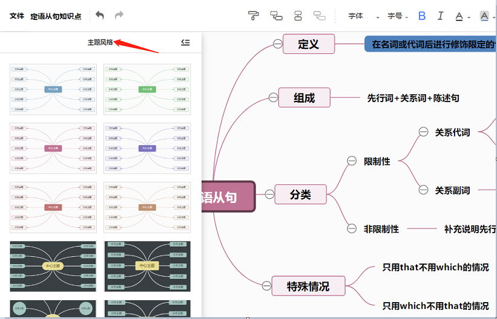The height and width of the screenshot is (319, 497).
Task: Collapse the 特殊情况 branch
Action: pyautogui.click(x=266, y=286)
